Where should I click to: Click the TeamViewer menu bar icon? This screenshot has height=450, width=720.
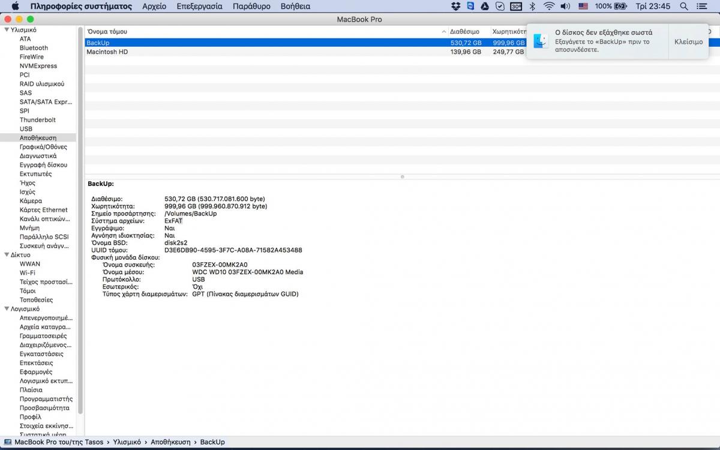[470, 6]
